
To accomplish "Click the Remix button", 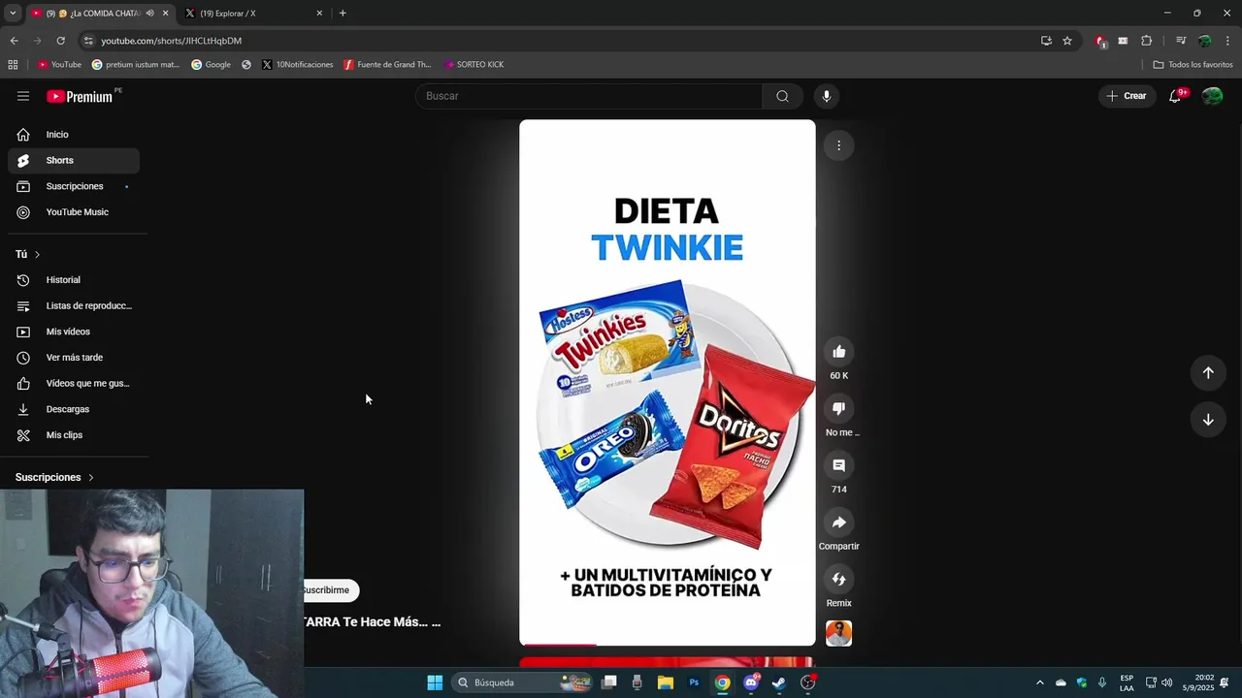I will (838, 580).
